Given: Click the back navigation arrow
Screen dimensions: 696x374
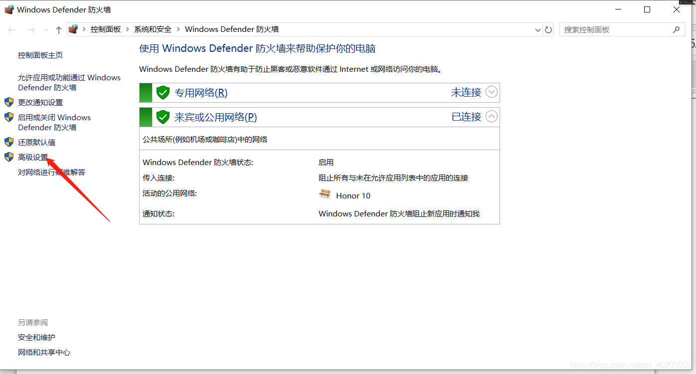Looking at the screenshot, I should click(x=12, y=30).
